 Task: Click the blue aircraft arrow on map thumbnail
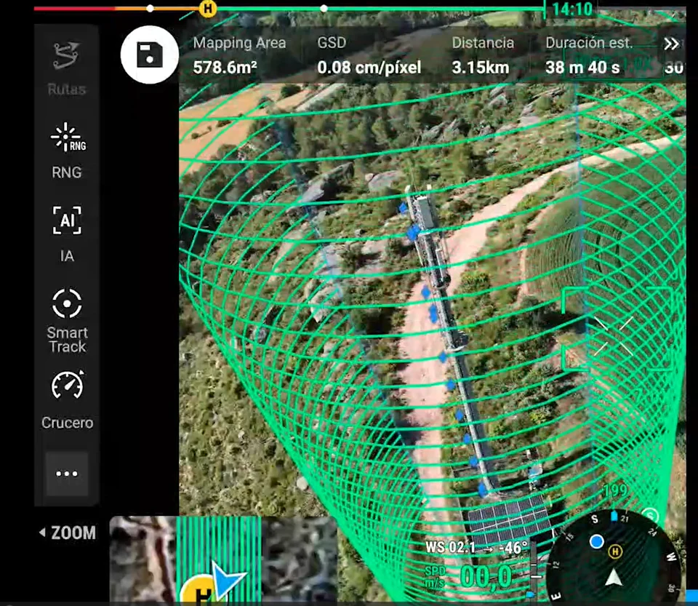coord(227,579)
